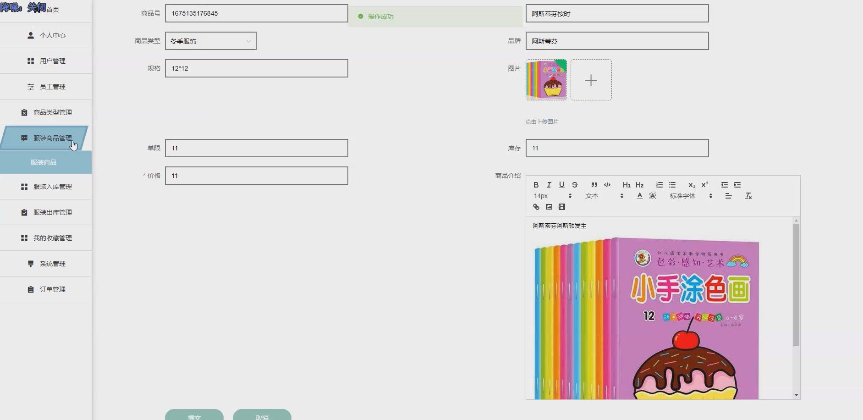The height and width of the screenshot is (420, 863).
Task: Open 服装入库管理 in sidebar
Action: pos(46,187)
